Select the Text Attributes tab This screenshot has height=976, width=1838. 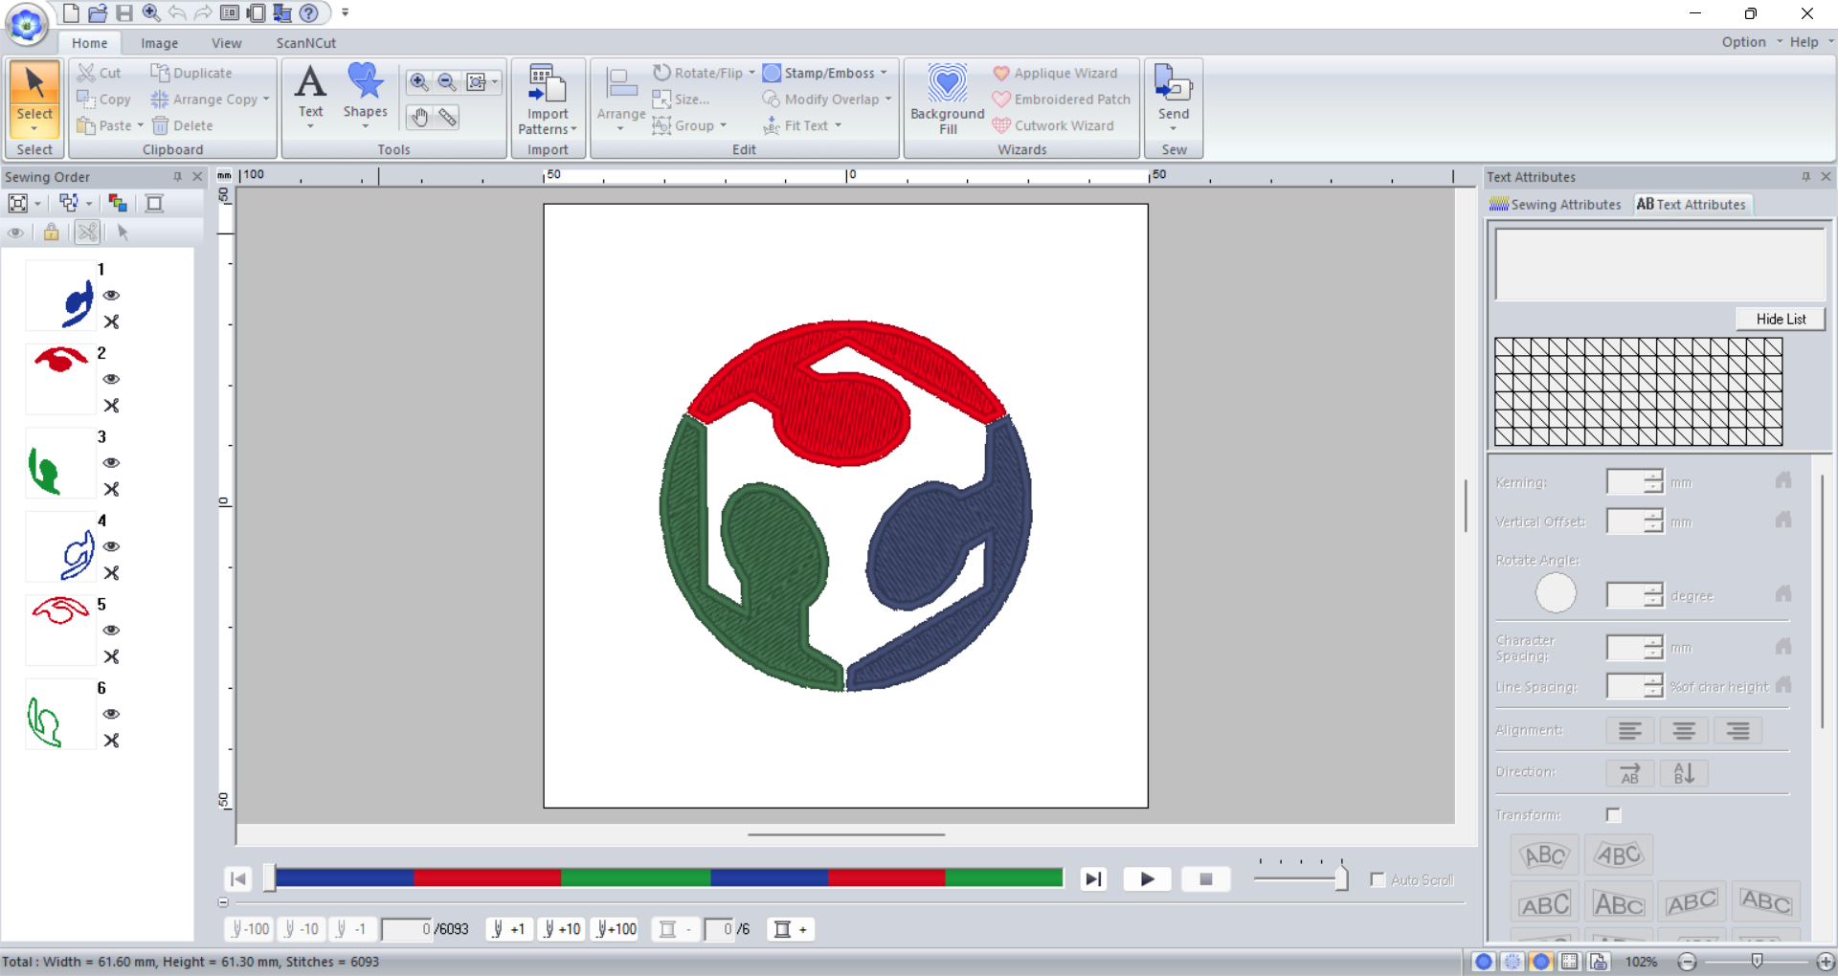point(1692,205)
